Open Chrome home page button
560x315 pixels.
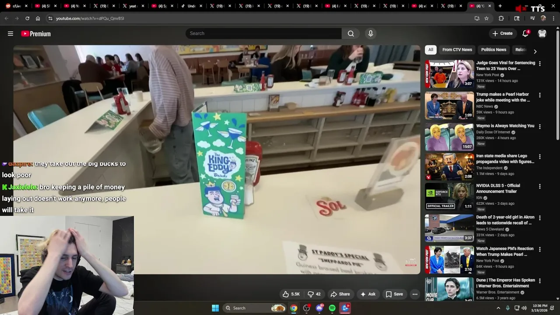pos(38,18)
